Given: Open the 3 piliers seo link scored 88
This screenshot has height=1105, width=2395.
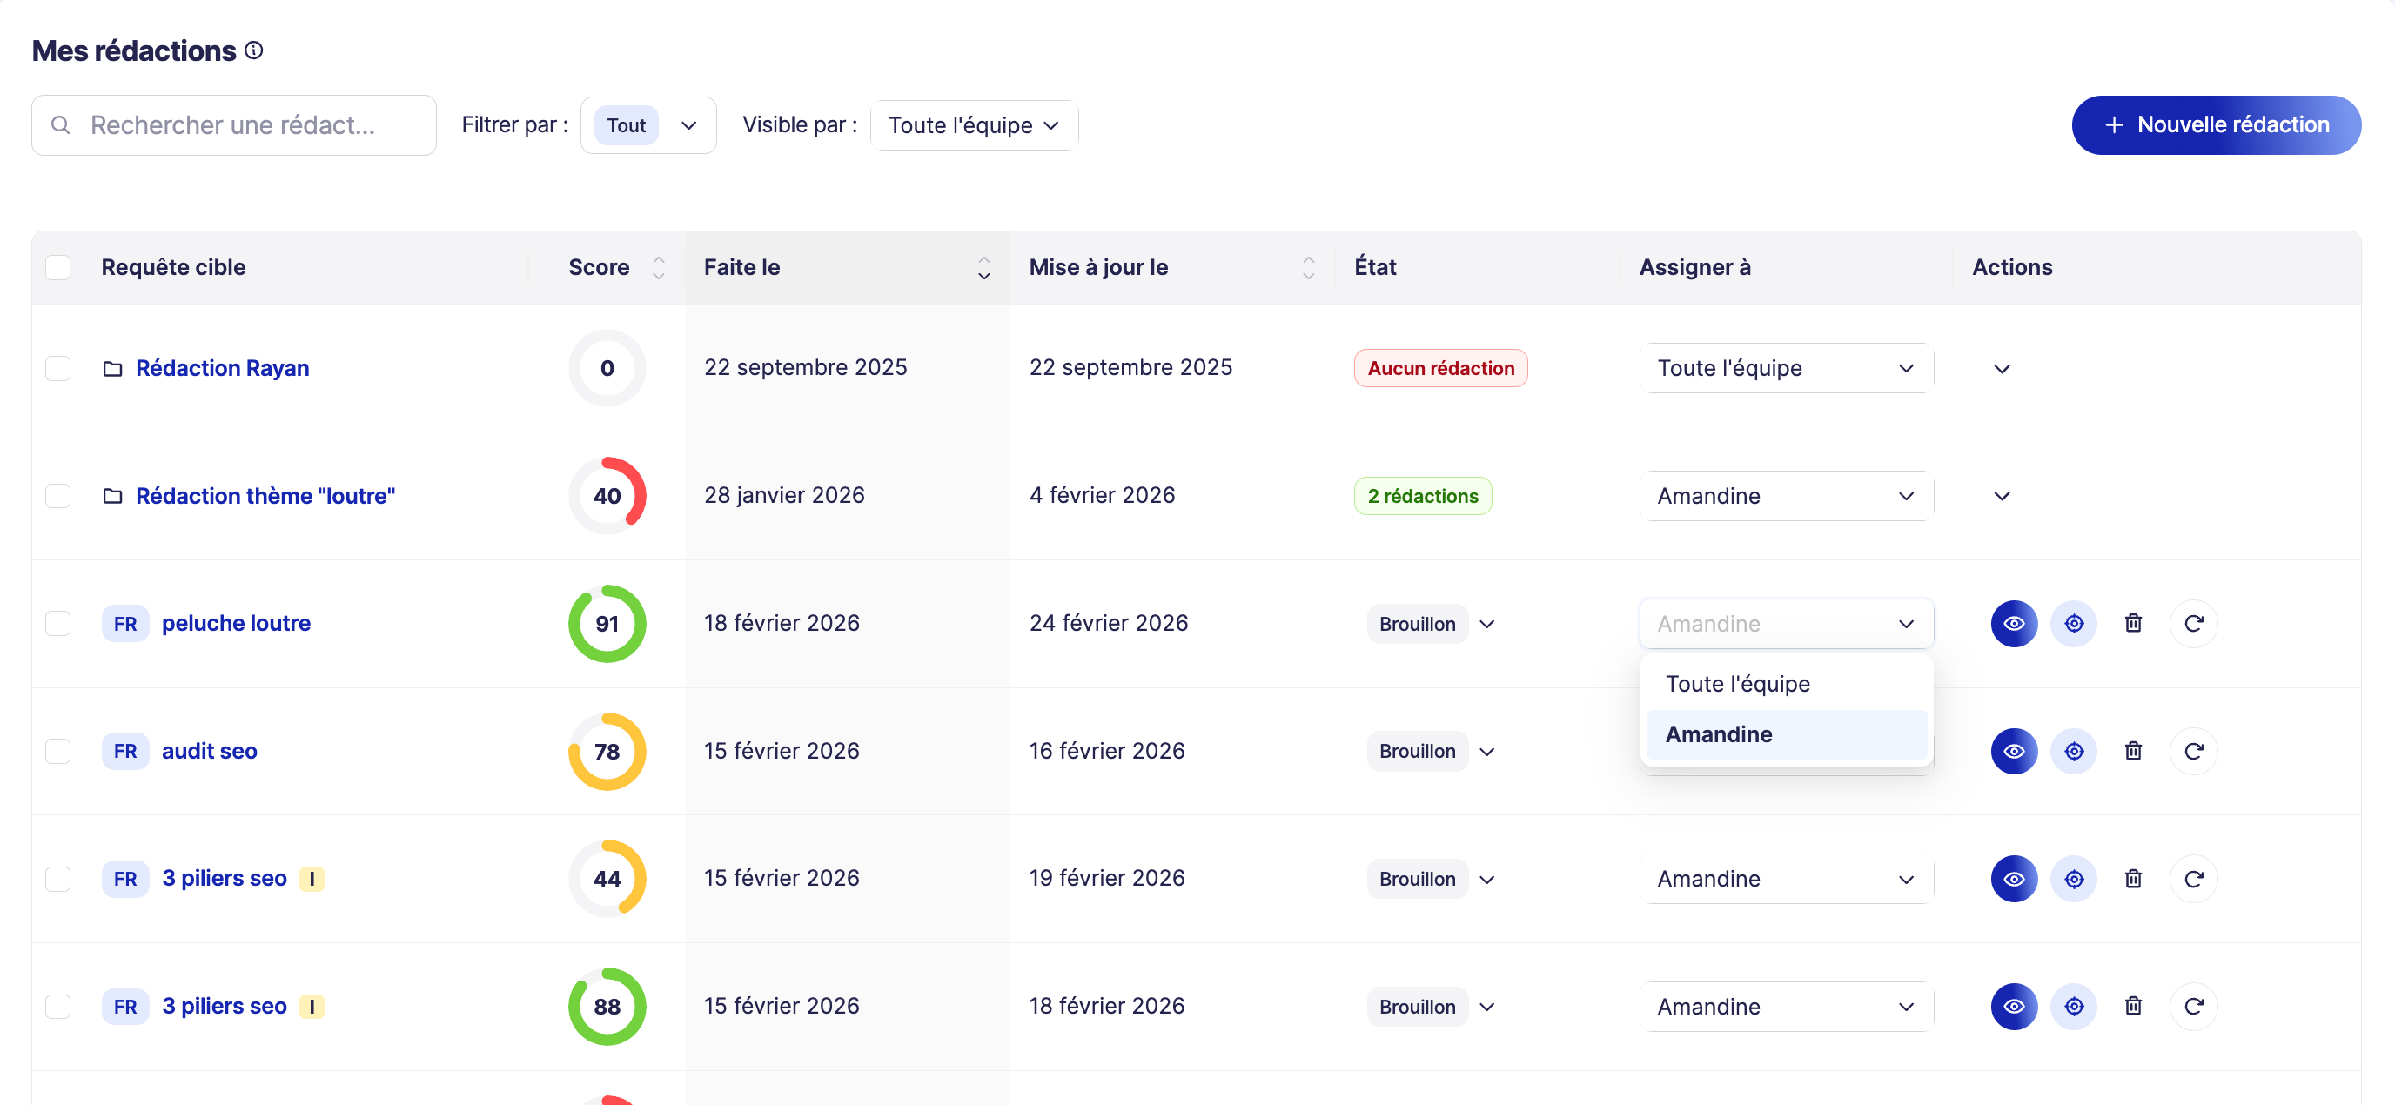Looking at the screenshot, I should pos(224,1007).
